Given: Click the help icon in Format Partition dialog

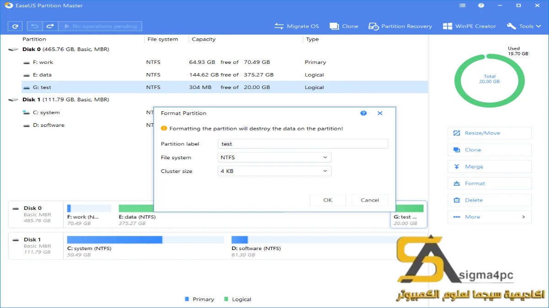Looking at the screenshot, I should point(364,113).
